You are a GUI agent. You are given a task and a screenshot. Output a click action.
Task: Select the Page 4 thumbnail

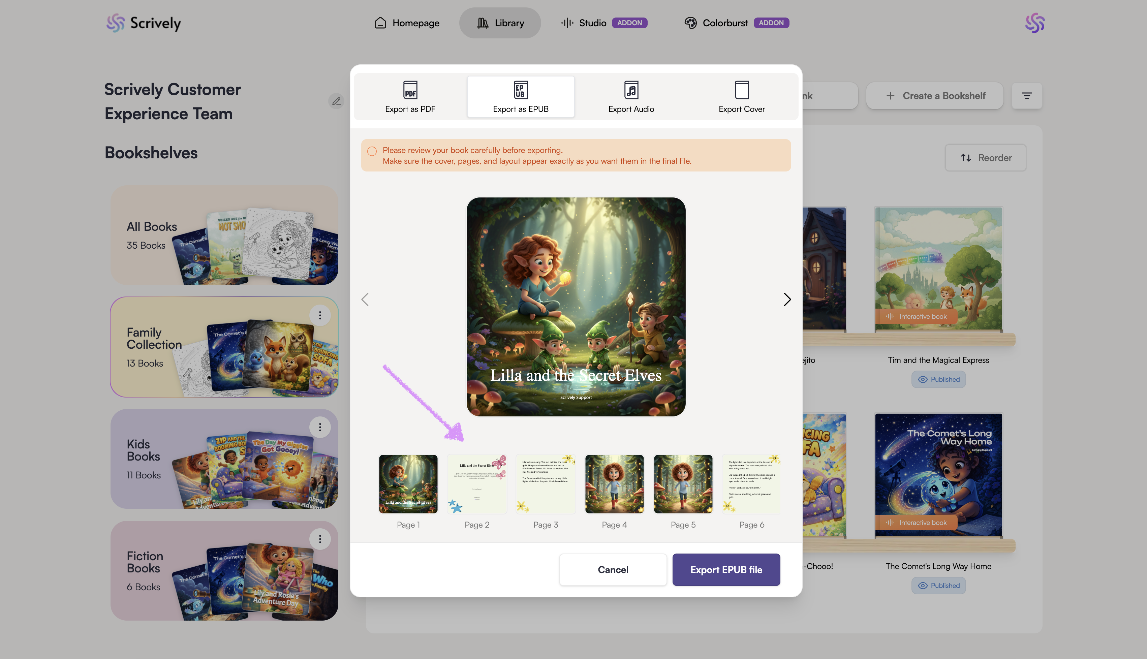click(614, 484)
